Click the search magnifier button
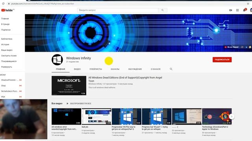The height and width of the screenshot is (141, 252). [163, 10]
